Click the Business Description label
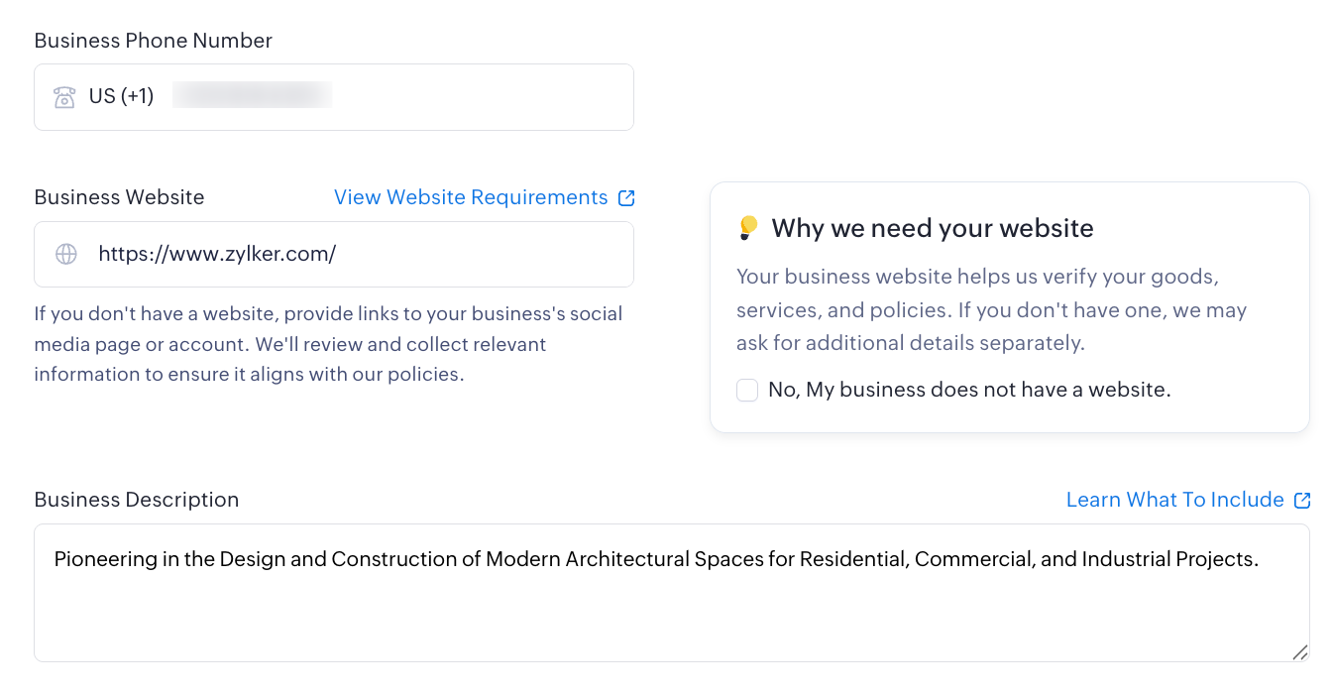The height and width of the screenshot is (694, 1332). [136, 500]
